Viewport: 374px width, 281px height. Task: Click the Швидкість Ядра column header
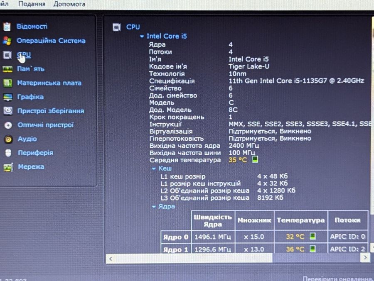click(x=213, y=220)
